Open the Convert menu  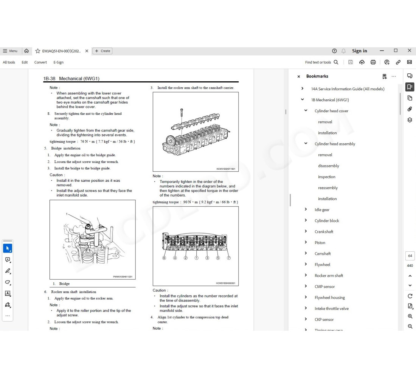pos(40,62)
